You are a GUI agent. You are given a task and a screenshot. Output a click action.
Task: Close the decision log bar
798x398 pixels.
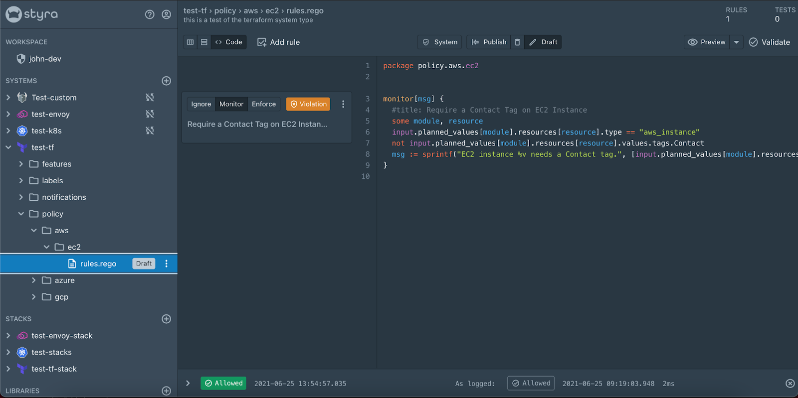click(790, 384)
